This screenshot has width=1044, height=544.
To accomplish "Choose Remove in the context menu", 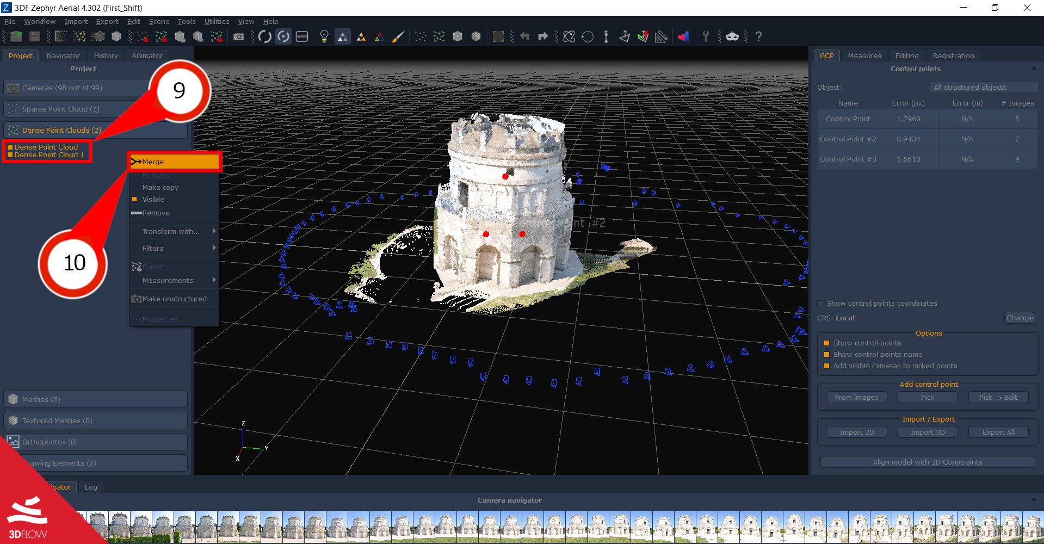I will [x=174, y=213].
